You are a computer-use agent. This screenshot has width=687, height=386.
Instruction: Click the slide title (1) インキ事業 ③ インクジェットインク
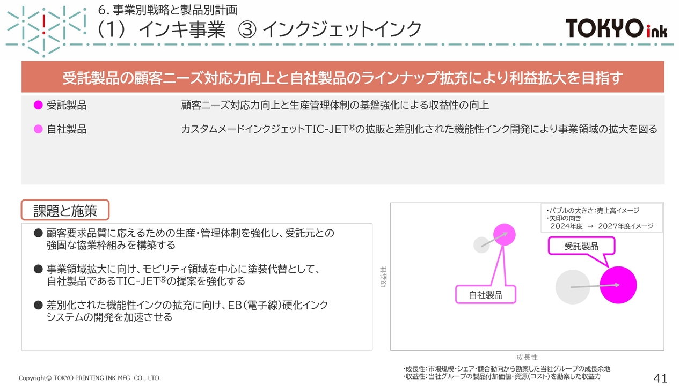tap(259, 30)
